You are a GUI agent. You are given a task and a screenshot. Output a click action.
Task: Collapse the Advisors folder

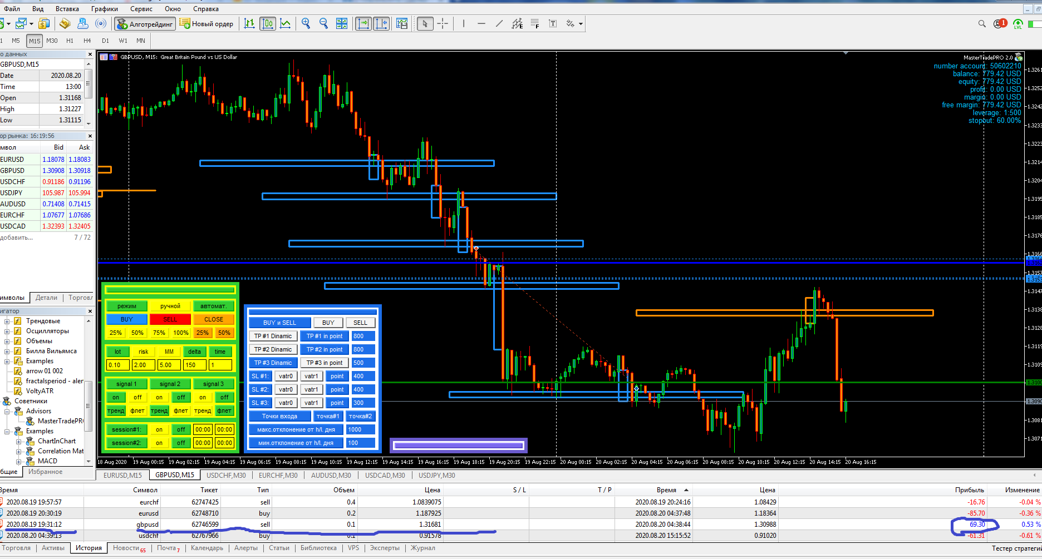pos(7,411)
